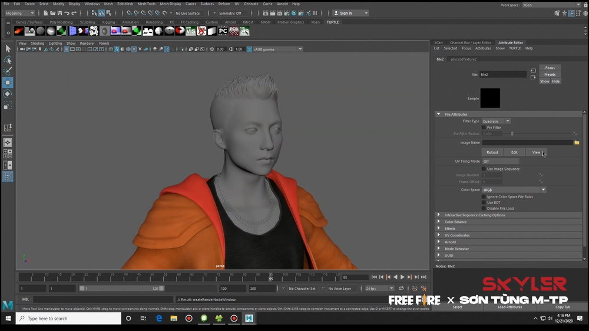Click the Undo arrow icon
The width and height of the screenshot is (589, 331).
point(67,13)
